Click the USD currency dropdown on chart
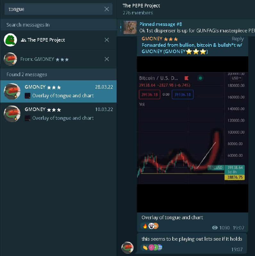Screen dimensions: 255x256 pos(236,78)
